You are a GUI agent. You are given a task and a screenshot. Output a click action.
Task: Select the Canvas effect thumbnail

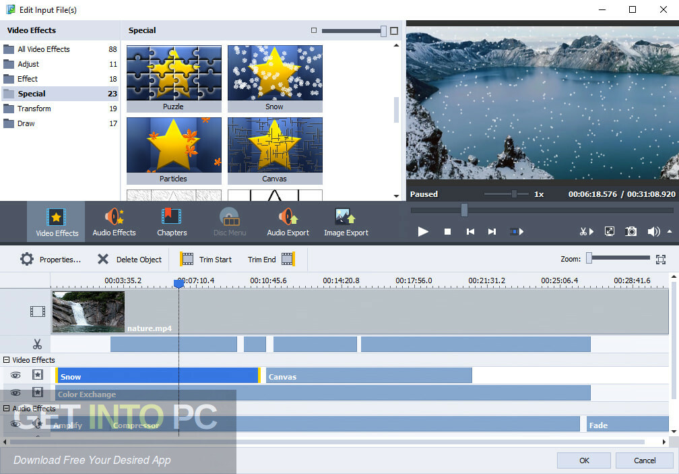pyautogui.click(x=275, y=151)
